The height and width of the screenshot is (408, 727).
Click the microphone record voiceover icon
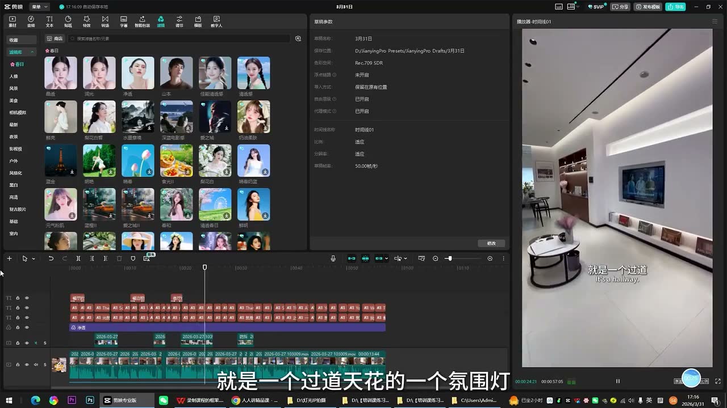[x=333, y=258]
